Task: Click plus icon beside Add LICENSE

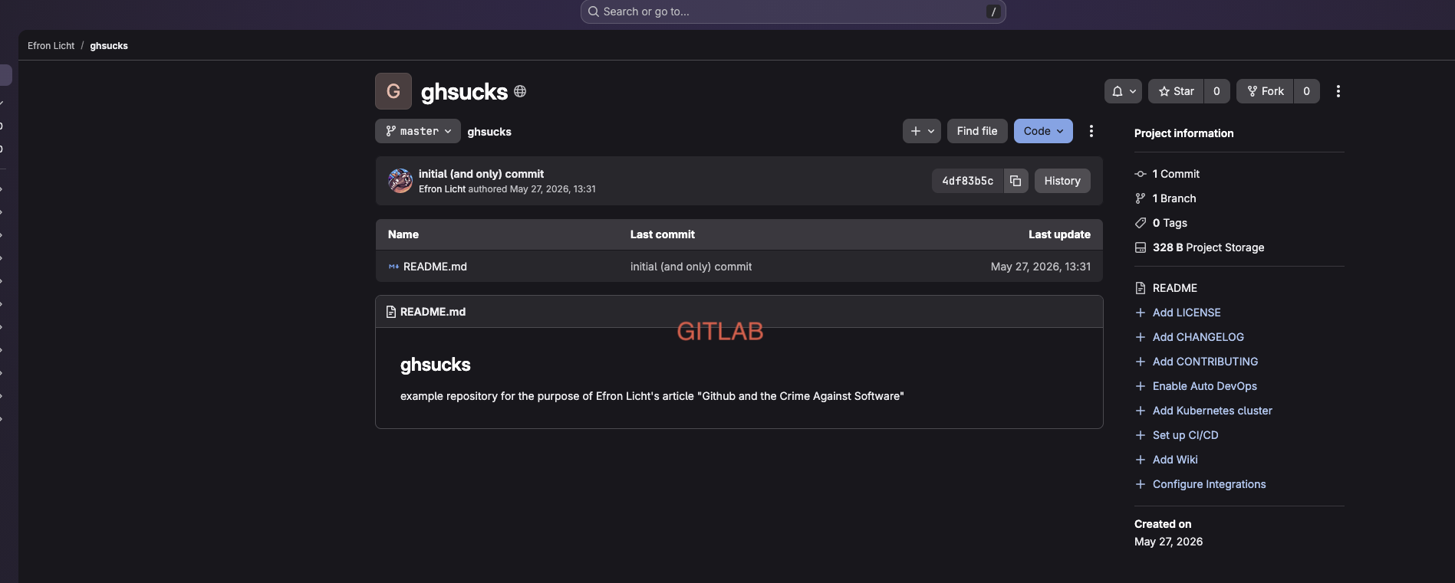Action: point(1141,313)
